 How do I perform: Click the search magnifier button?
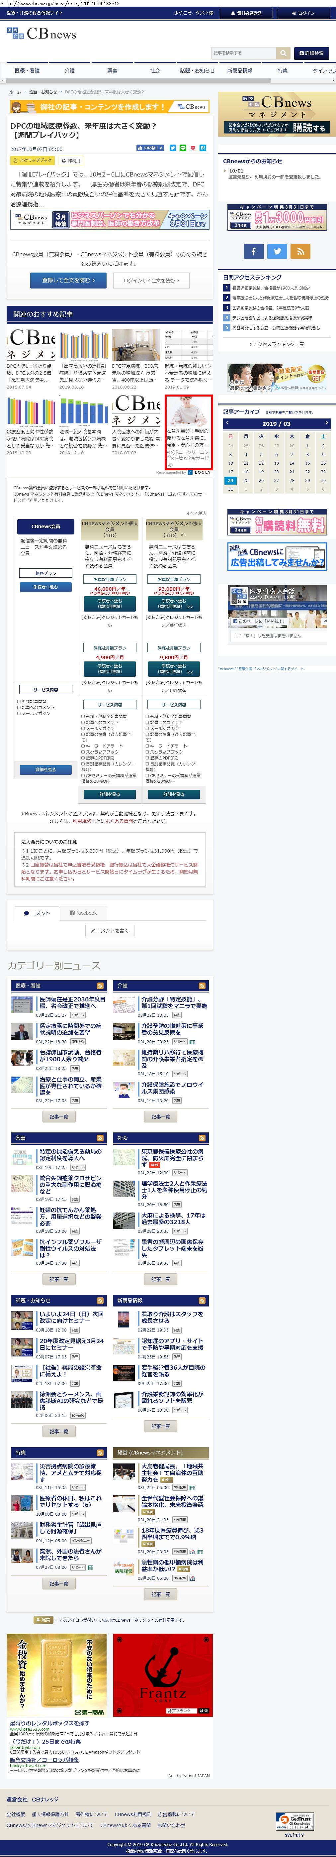pos(284,53)
